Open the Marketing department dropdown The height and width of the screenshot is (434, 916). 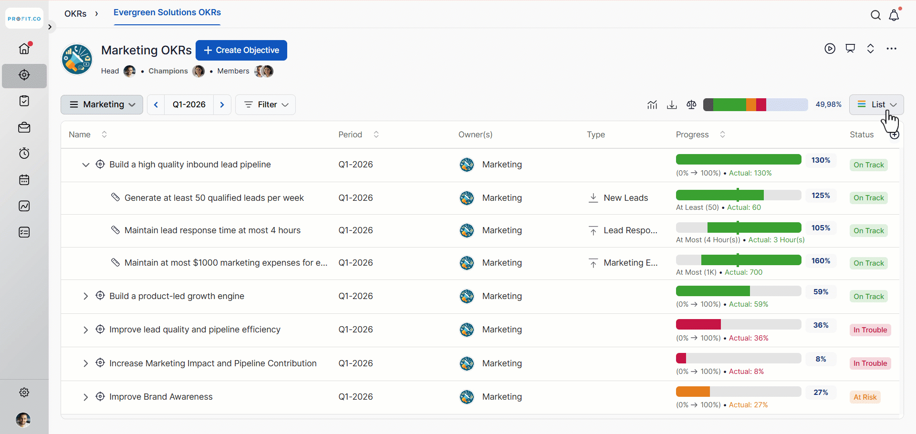(102, 105)
